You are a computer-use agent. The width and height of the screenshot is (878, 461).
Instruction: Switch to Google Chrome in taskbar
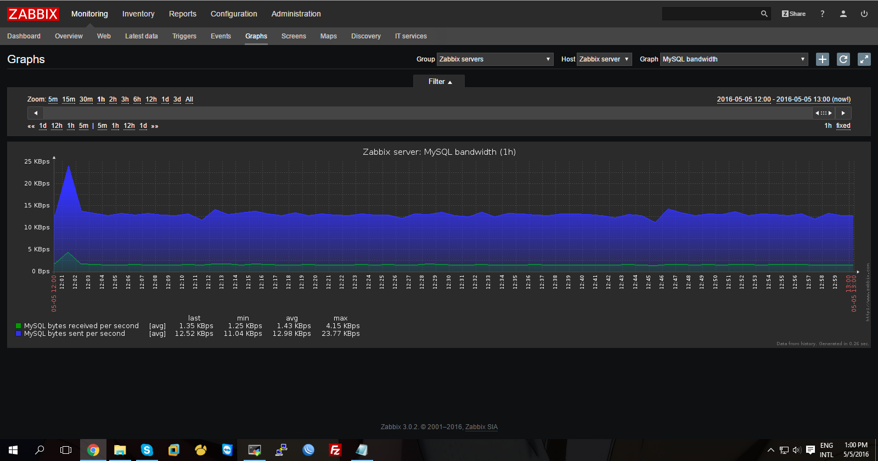point(93,450)
